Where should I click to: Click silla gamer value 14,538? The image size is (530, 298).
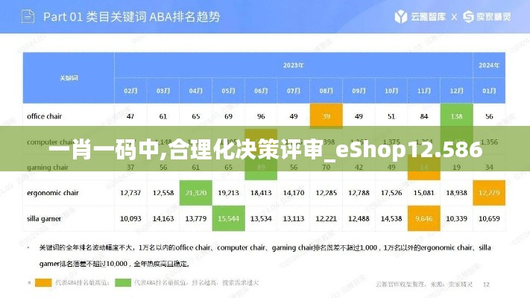click(x=391, y=218)
